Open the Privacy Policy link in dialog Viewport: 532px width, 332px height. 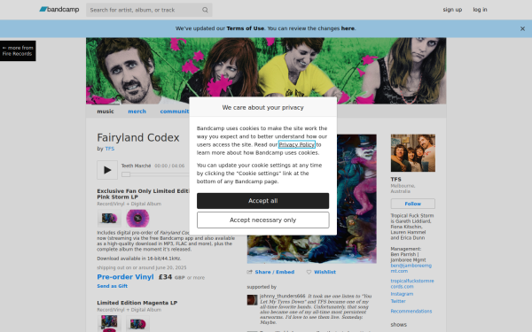pyautogui.click(x=297, y=144)
